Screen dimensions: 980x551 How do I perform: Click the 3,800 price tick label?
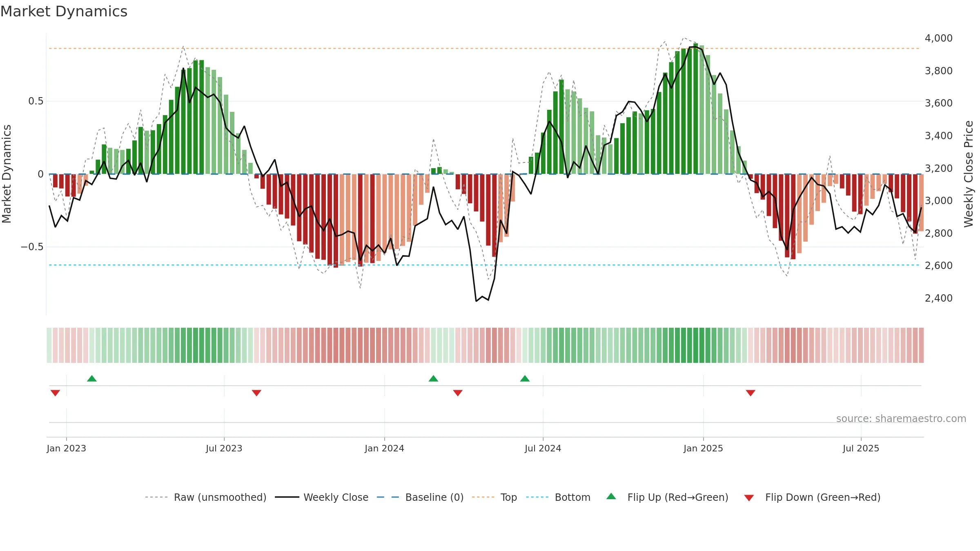tap(939, 71)
